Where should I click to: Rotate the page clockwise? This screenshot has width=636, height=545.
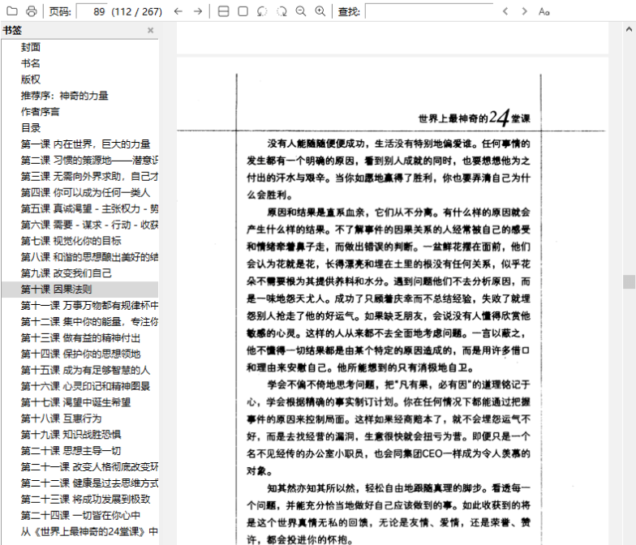point(281,11)
